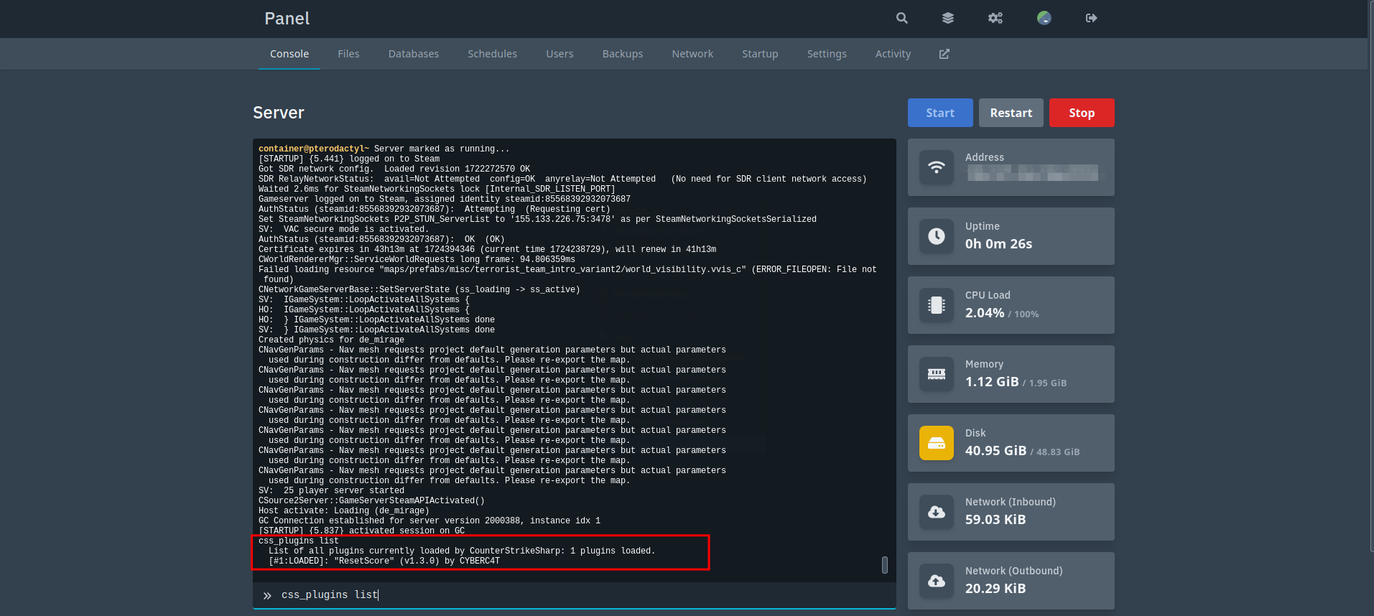
Task: Select the Activity tab
Action: [893, 54]
